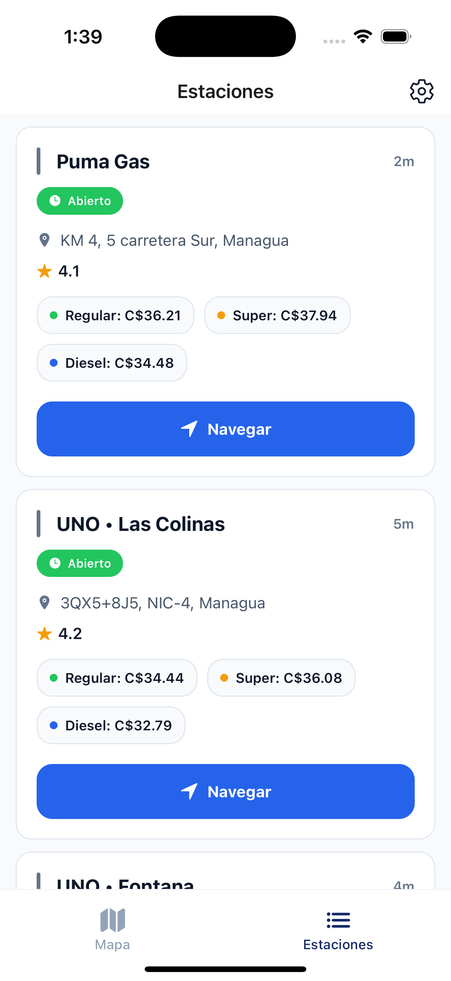This screenshot has width=451, height=981.
Task: Open the UNO Las Colinas station title
Action: coord(141,524)
